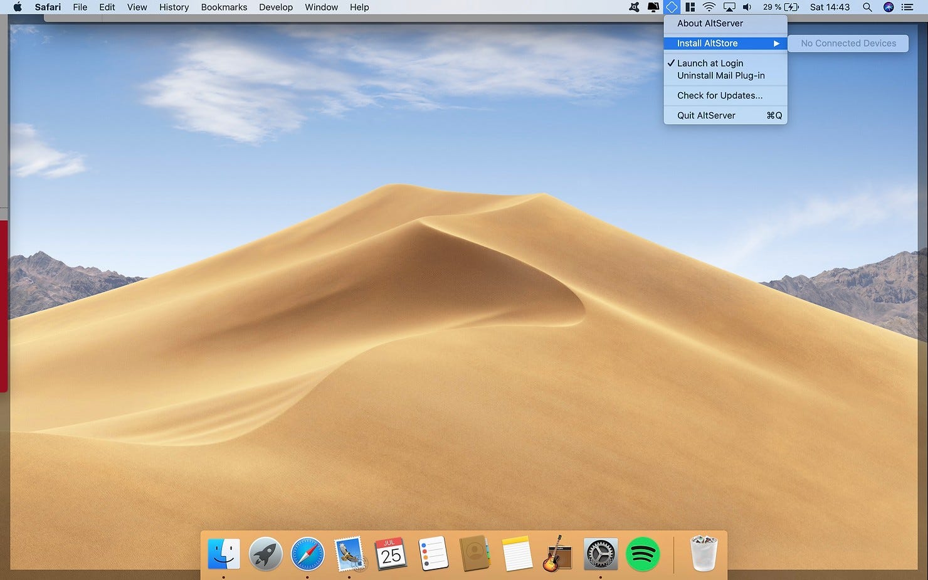Open the Mail stamp icon in Dock
This screenshot has height=580, width=928.
tap(349, 554)
